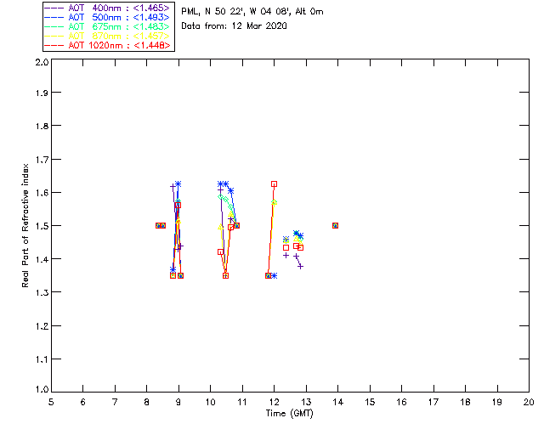Image resolution: width=544 pixels, height=435 pixels.
Task: Click the 9 label on time axis
Action: [178, 402]
